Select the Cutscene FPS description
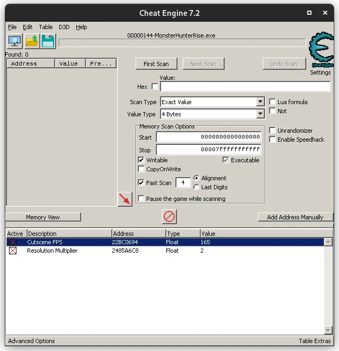 click(44, 242)
